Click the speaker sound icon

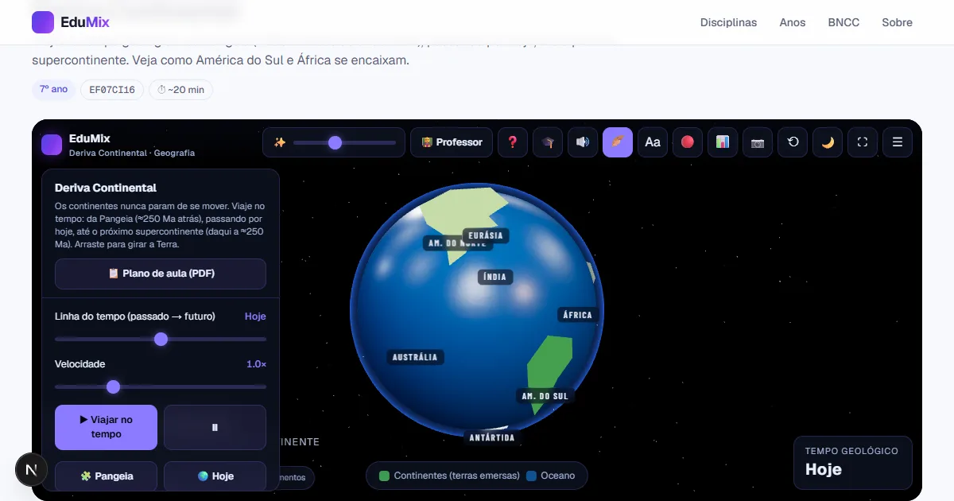(583, 142)
